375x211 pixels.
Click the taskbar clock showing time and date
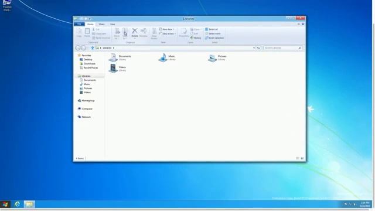coord(365,205)
